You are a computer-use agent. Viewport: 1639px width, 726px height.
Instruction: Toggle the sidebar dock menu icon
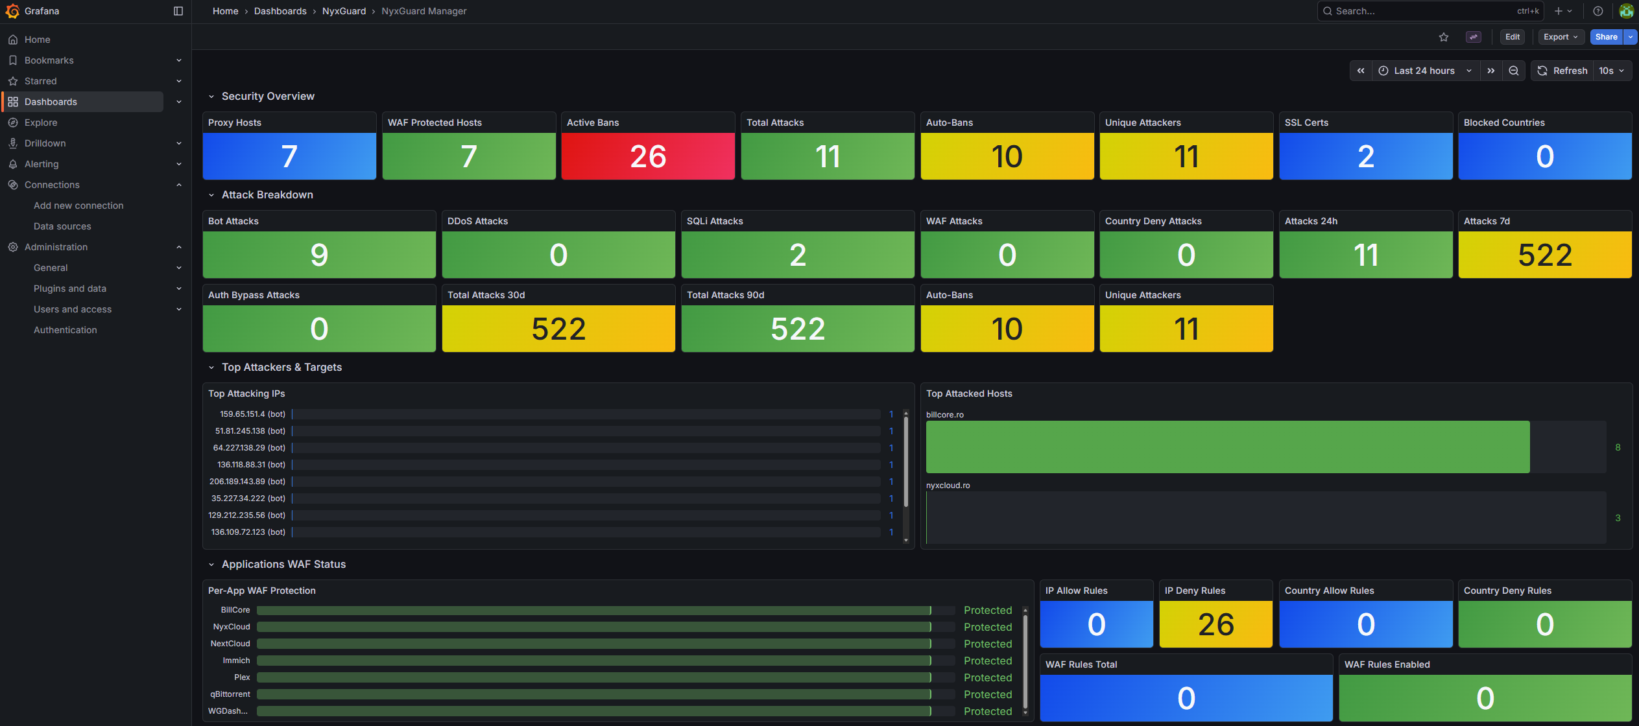pos(178,11)
